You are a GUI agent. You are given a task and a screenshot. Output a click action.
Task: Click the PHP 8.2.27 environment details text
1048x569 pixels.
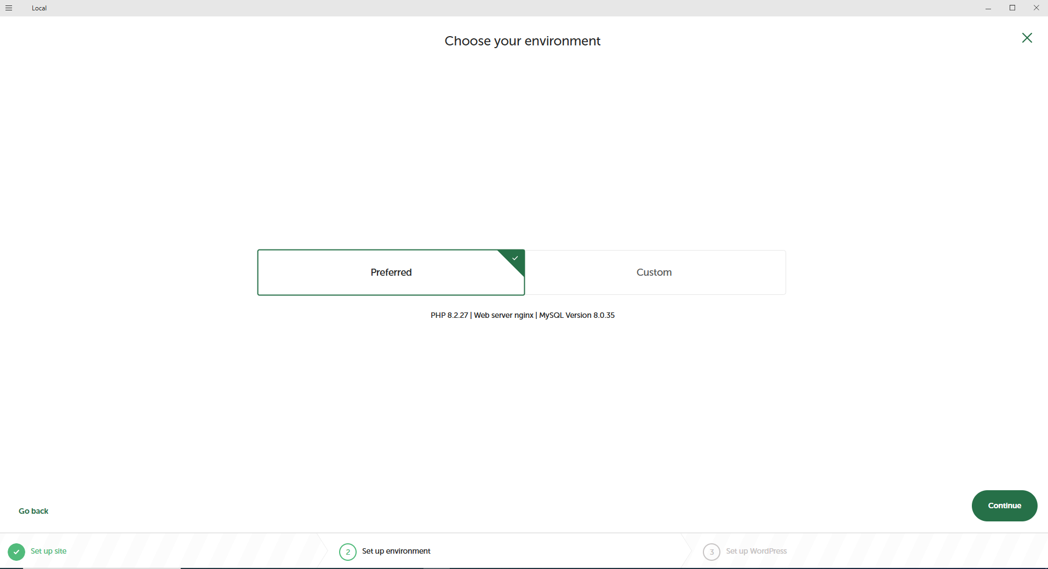click(522, 315)
